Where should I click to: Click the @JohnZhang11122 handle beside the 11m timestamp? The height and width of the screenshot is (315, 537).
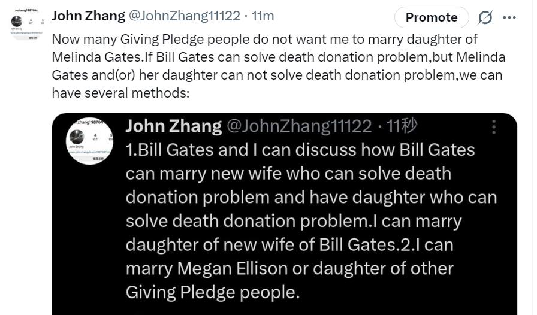(185, 16)
